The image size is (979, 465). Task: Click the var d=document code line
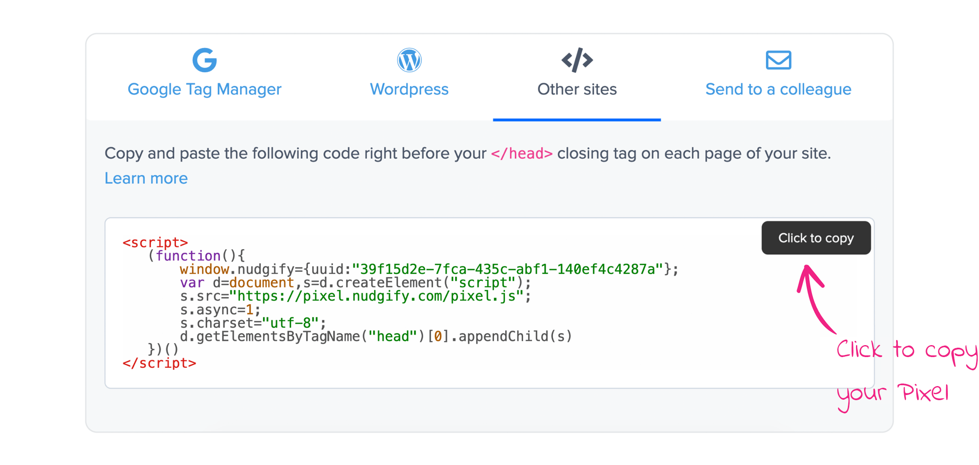355,283
